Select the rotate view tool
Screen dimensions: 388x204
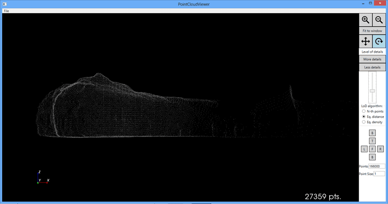[379, 41]
